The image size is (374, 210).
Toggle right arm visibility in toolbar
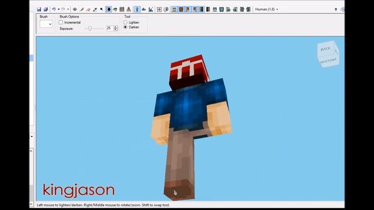[195, 9]
